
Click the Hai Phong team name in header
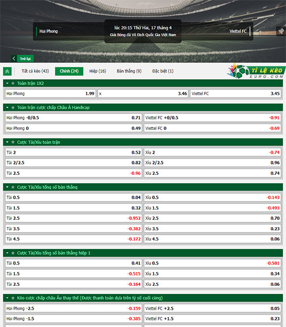coord(49,32)
